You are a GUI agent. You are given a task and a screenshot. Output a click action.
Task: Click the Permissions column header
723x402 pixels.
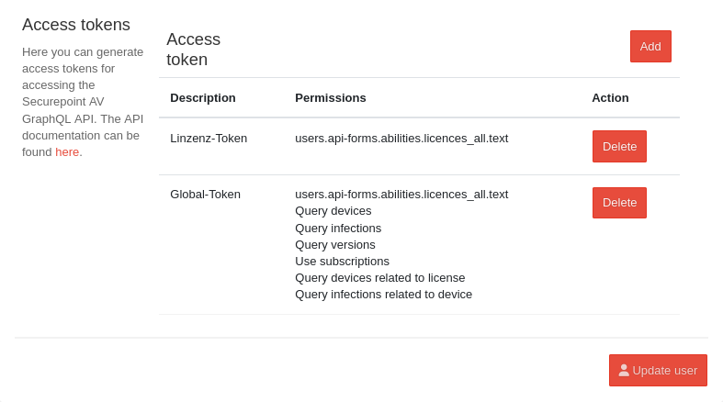click(x=331, y=97)
